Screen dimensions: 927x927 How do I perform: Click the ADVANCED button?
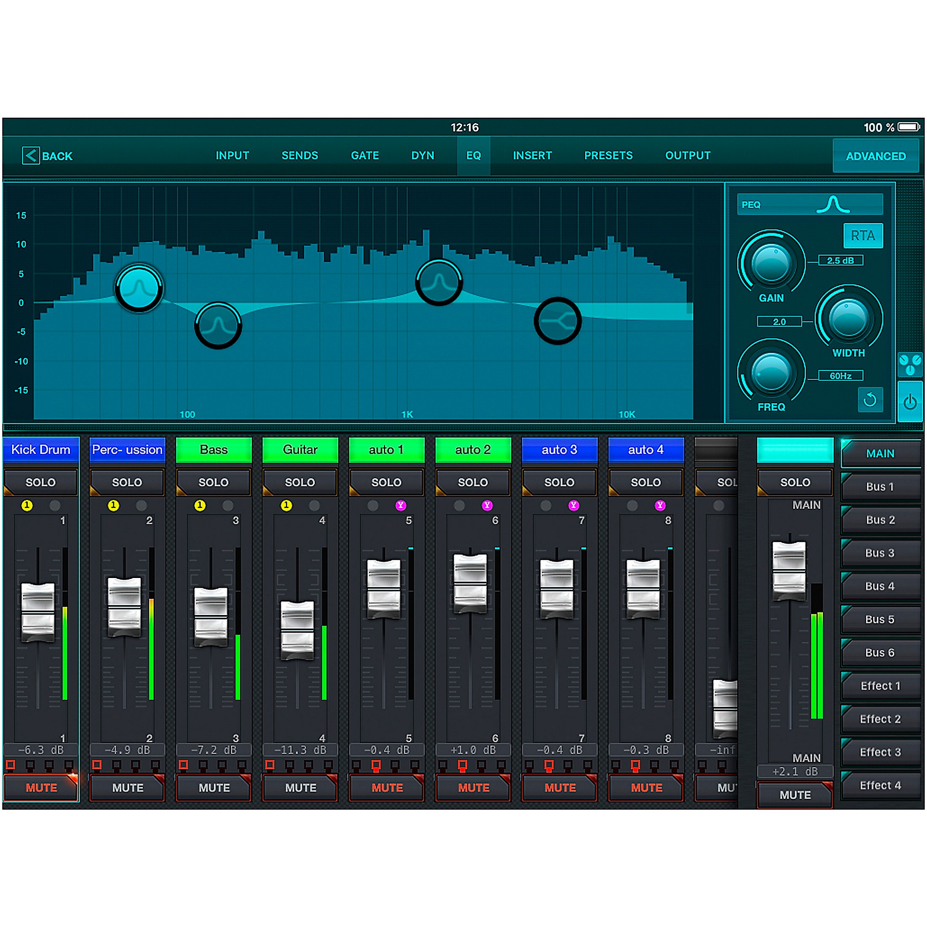click(876, 156)
